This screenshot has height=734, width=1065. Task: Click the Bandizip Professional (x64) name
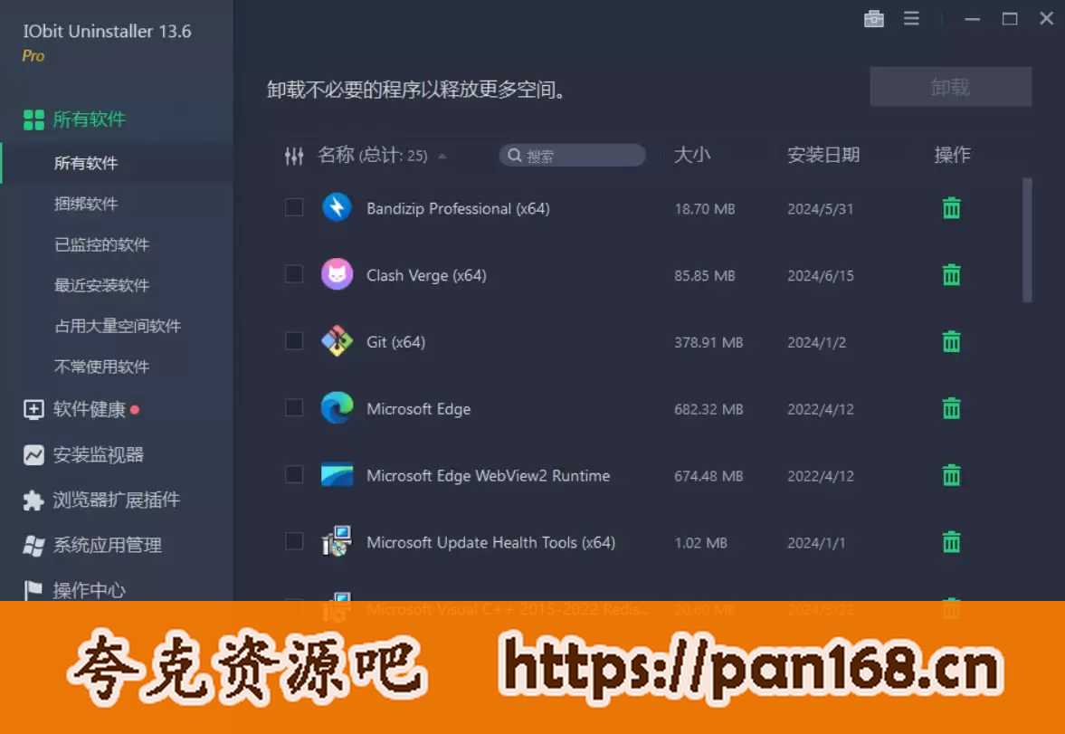(x=458, y=209)
